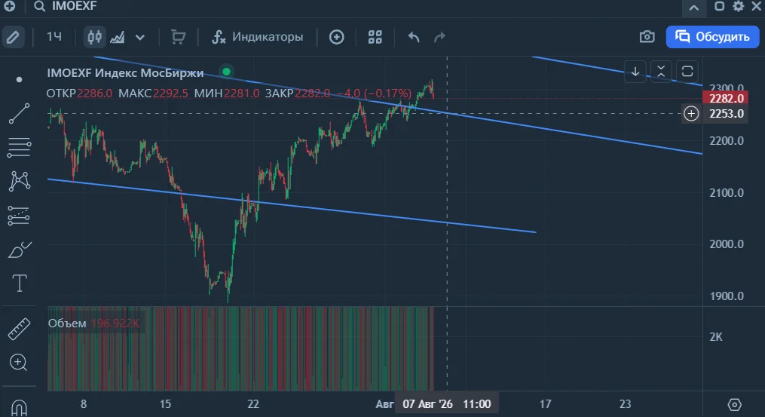
Task: Click the 23 date on the time axis
Action: pyautogui.click(x=625, y=404)
